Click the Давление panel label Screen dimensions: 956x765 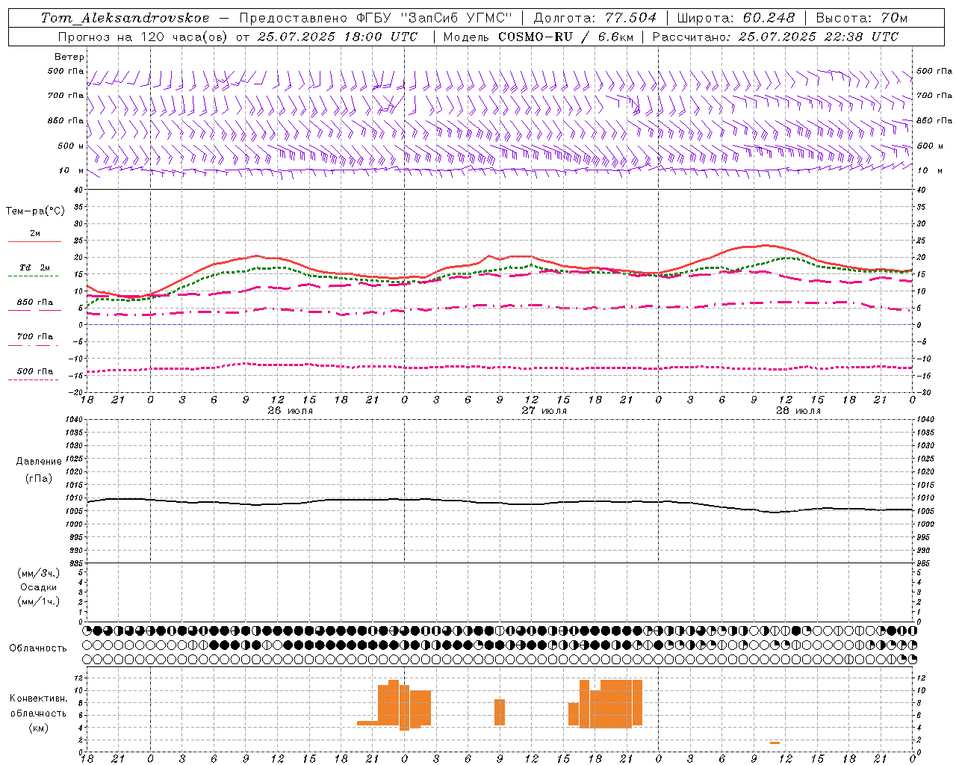(x=38, y=462)
